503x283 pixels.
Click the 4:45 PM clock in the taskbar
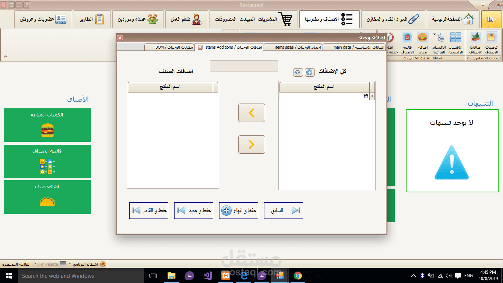pyautogui.click(x=488, y=276)
